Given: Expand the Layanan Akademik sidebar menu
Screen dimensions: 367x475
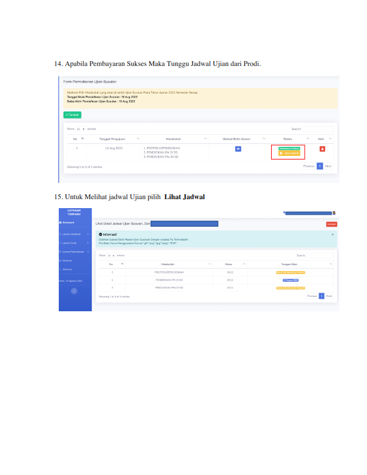Looking at the screenshot, I should (74, 234).
